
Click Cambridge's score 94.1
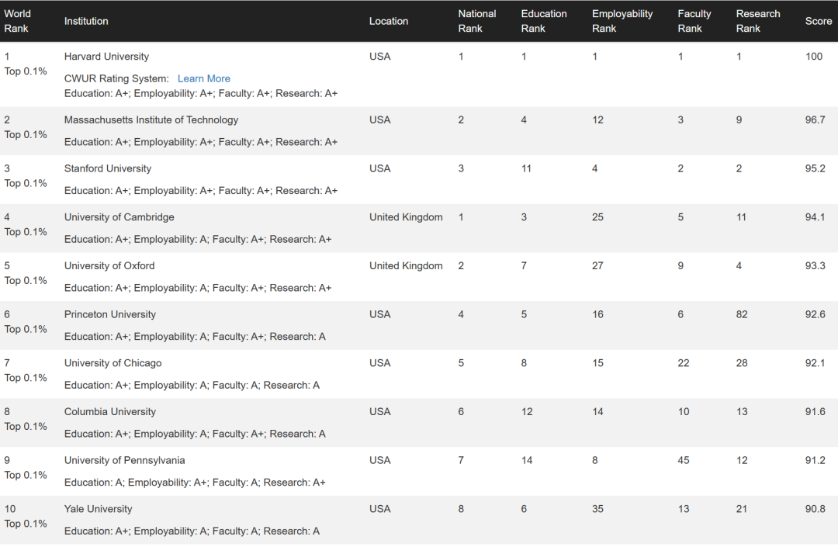[x=815, y=217]
